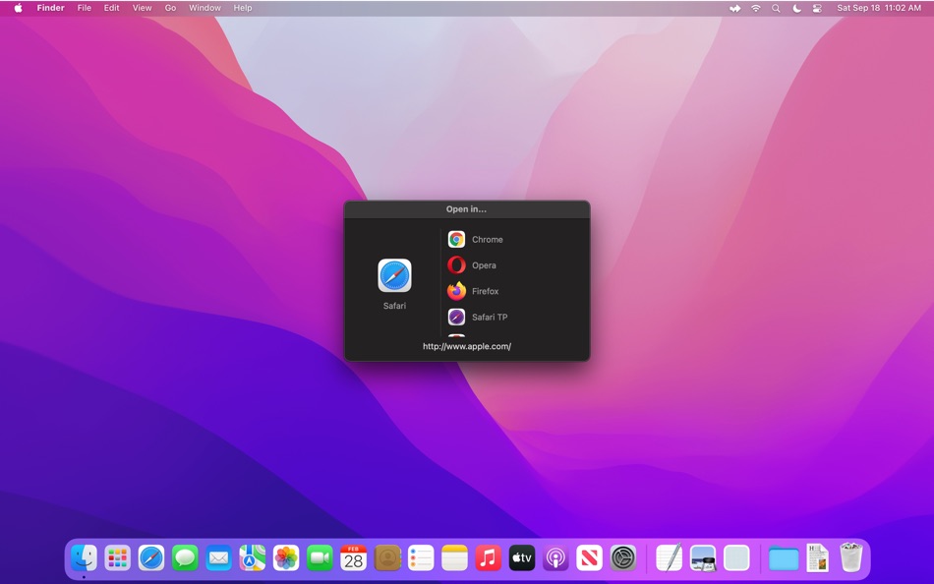Open the document stack in Dock
The image size is (934, 584).
point(817,558)
